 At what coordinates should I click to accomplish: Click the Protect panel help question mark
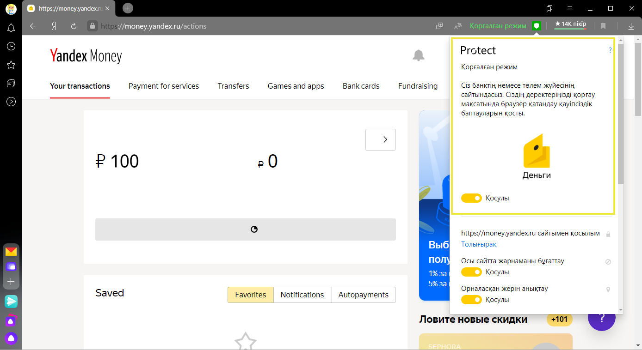point(610,50)
